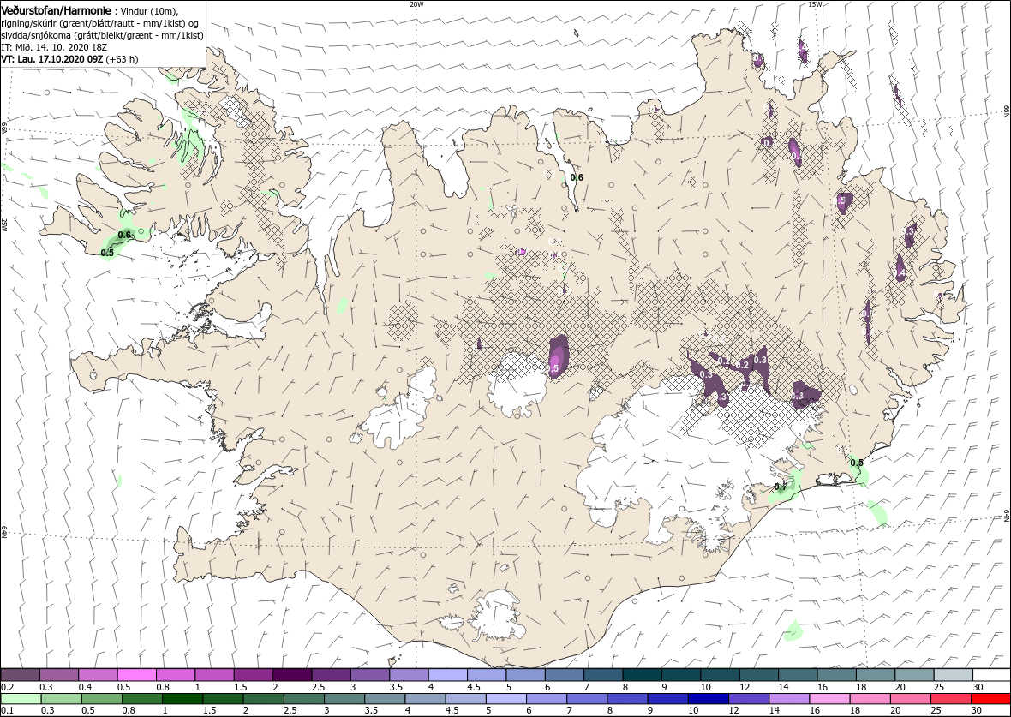Click the 25W longitude label on the left edge
The image size is (1011, 717).
click(4, 225)
